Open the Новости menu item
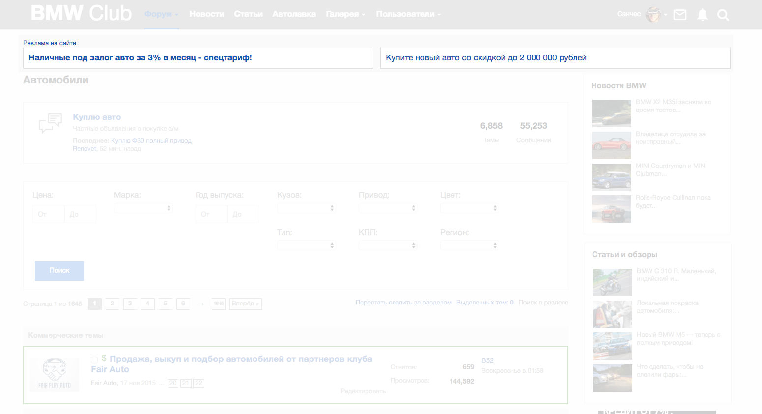This screenshot has width=762, height=414. pos(206,14)
